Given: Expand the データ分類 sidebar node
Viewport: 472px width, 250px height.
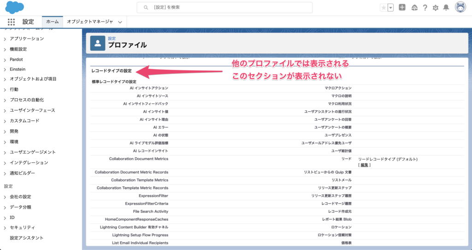Looking at the screenshot, I should pyautogui.click(x=5, y=207).
